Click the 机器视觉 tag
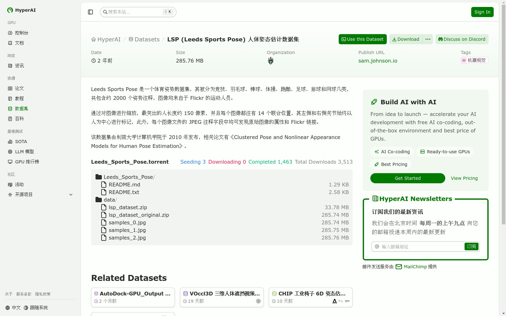 pyautogui.click(x=474, y=60)
